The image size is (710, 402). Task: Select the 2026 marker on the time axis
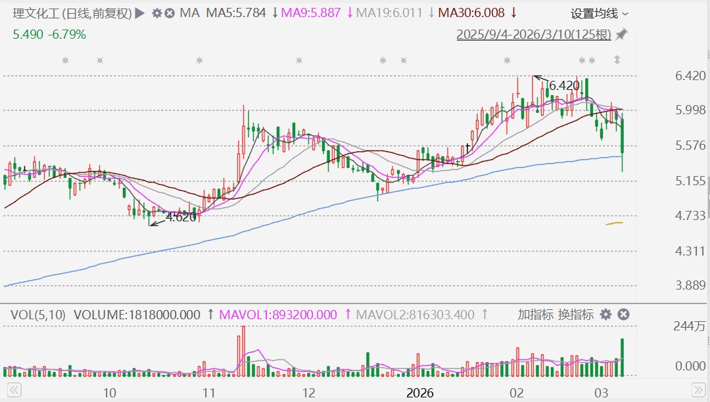pyautogui.click(x=419, y=393)
